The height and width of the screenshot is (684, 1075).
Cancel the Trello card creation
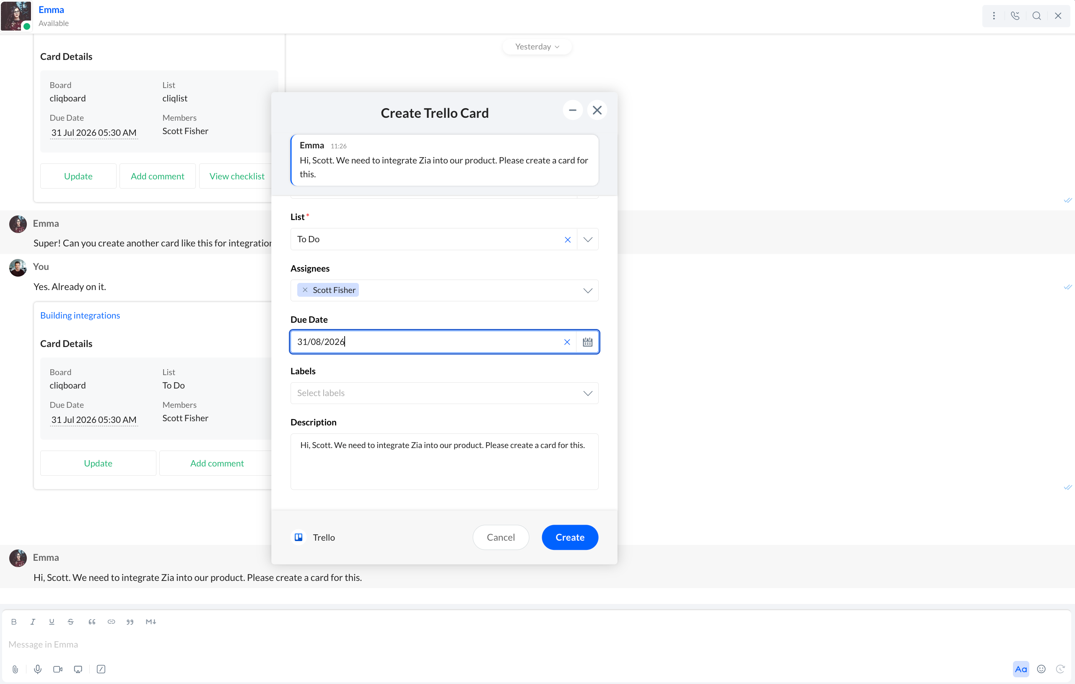coord(501,537)
